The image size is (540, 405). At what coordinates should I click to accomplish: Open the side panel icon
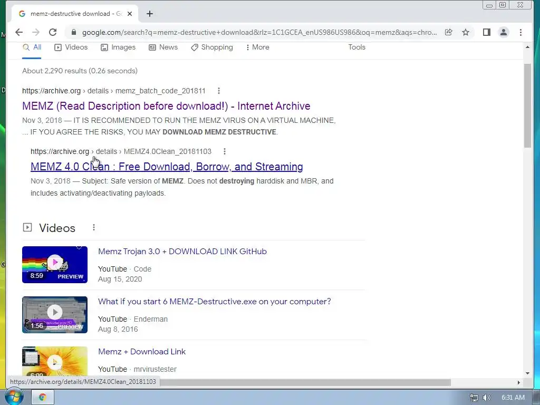click(x=486, y=32)
